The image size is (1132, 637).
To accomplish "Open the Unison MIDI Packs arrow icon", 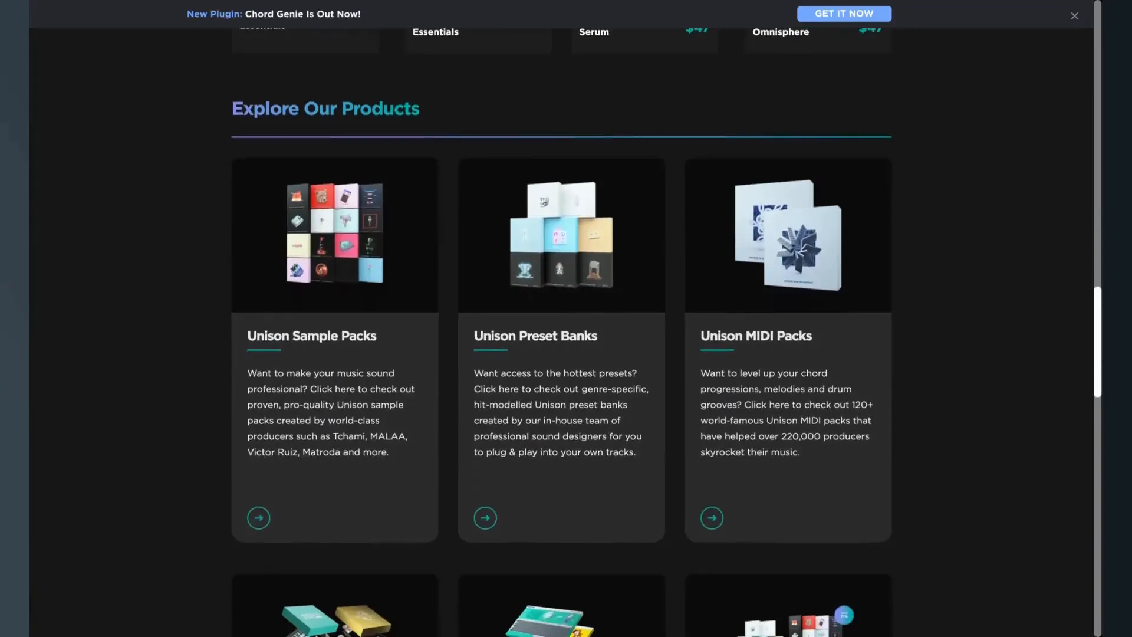I will 712,518.
